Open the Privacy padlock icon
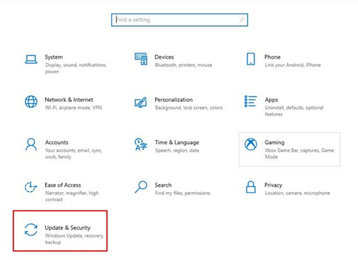 click(x=251, y=187)
